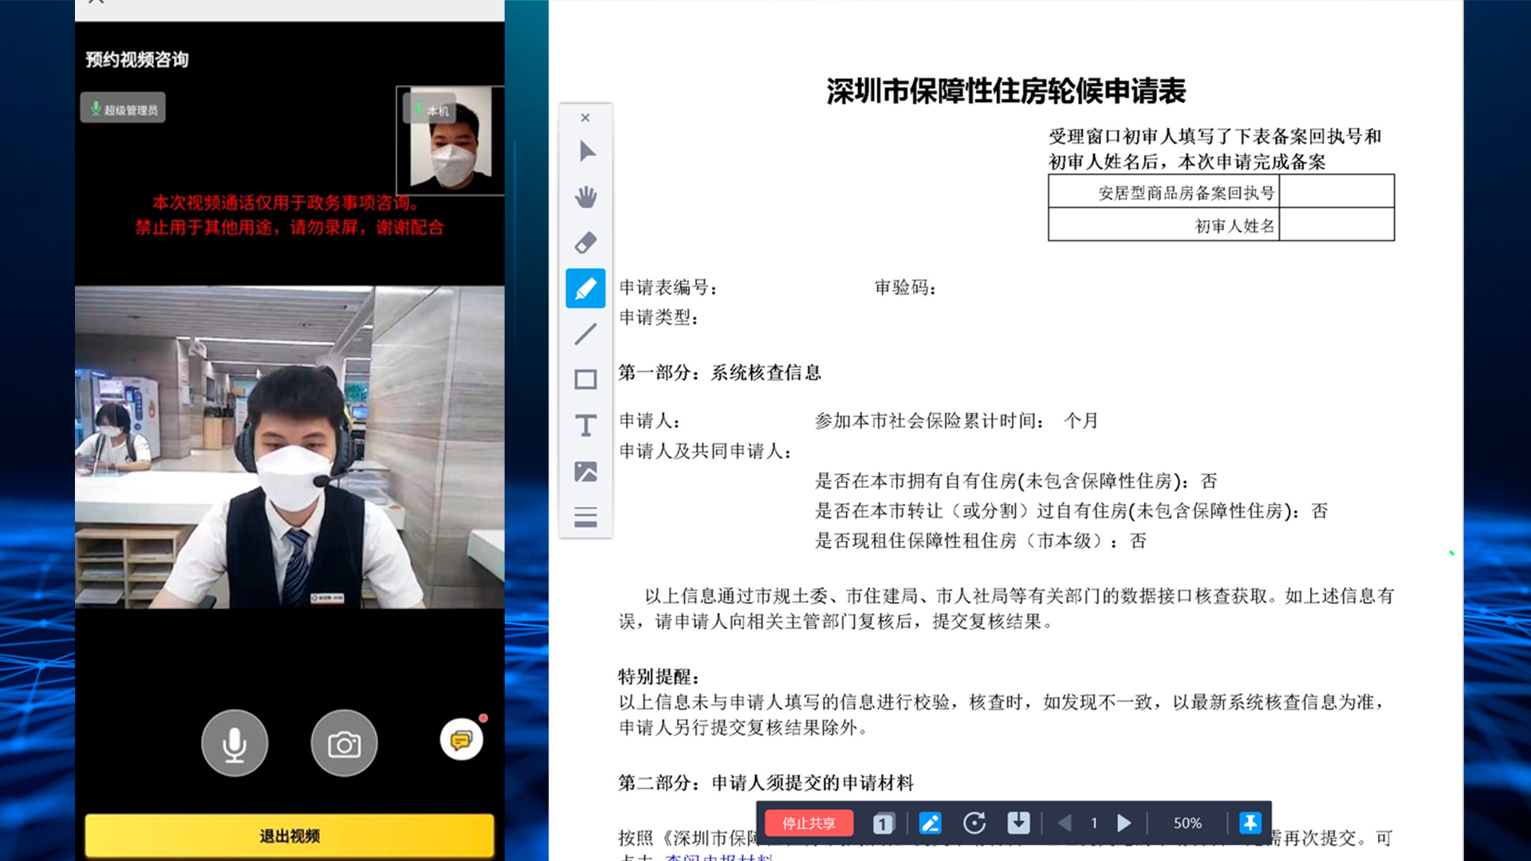This screenshot has width=1531, height=861.
Task: Click the yellow 退出视频 button
Action: (289, 835)
